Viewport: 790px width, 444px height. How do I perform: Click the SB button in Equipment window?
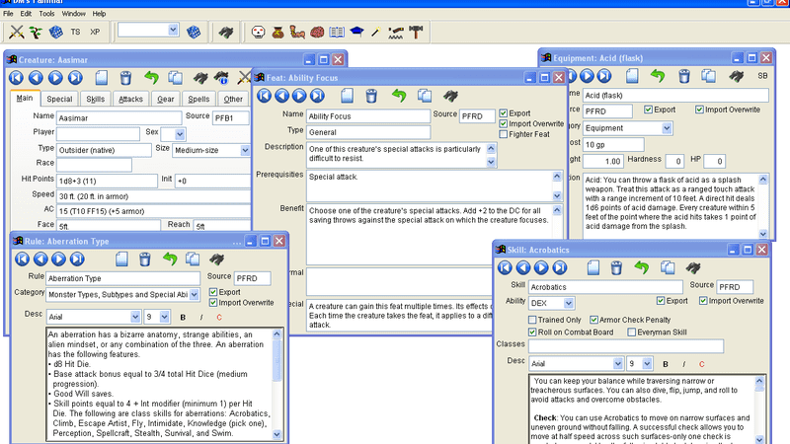[761, 76]
